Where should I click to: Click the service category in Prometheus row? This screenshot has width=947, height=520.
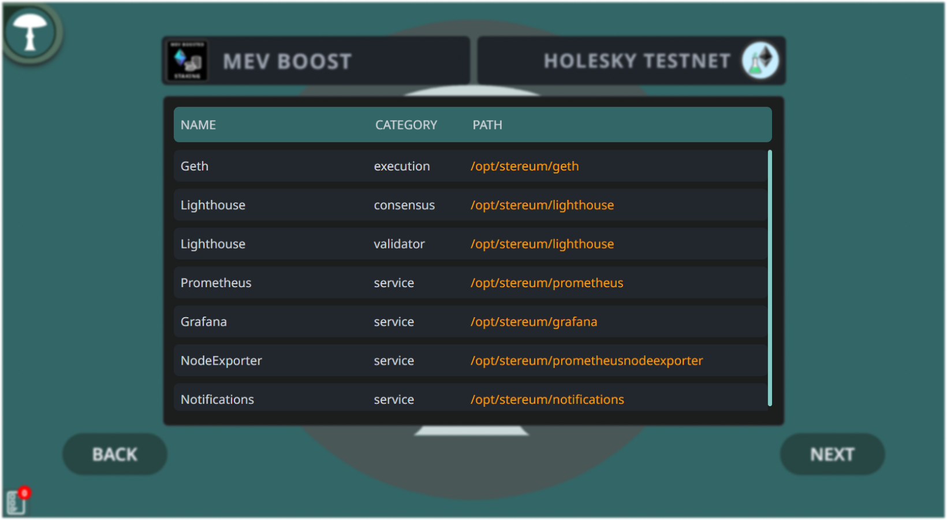pyautogui.click(x=394, y=283)
